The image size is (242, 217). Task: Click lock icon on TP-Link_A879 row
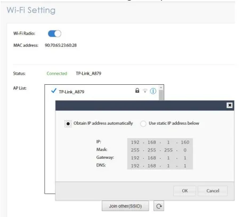137,91
